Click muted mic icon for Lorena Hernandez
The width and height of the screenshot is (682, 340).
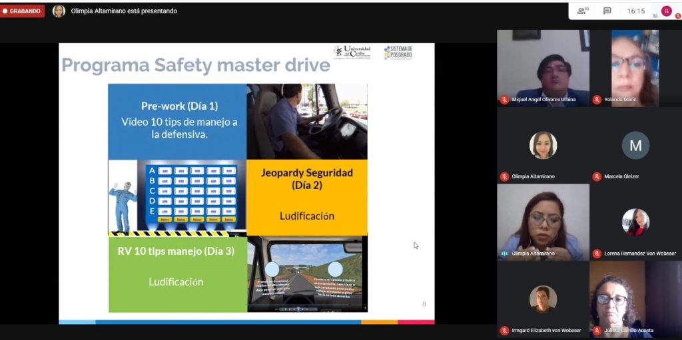597,254
